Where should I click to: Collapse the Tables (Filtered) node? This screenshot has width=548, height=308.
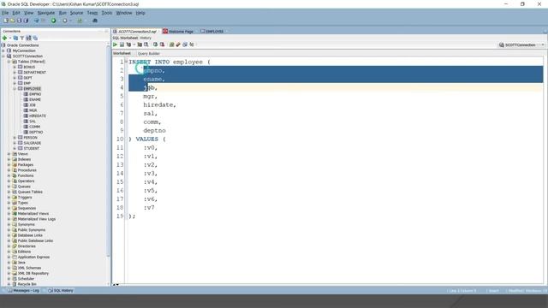(9, 62)
